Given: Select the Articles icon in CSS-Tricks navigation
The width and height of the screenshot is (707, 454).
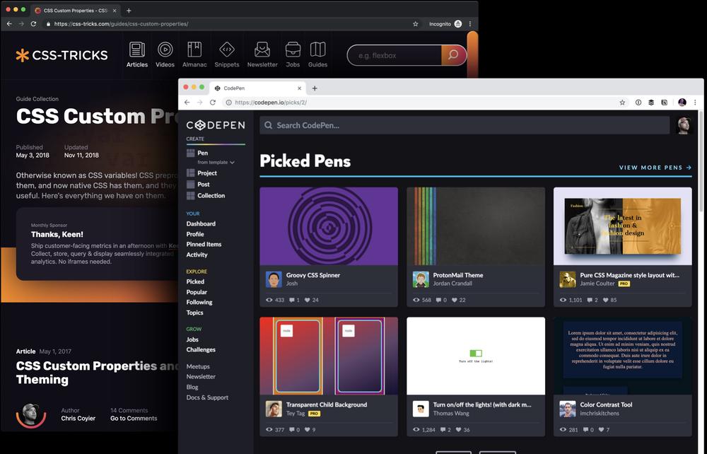Looking at the screenshot, I should coord(136,49).
